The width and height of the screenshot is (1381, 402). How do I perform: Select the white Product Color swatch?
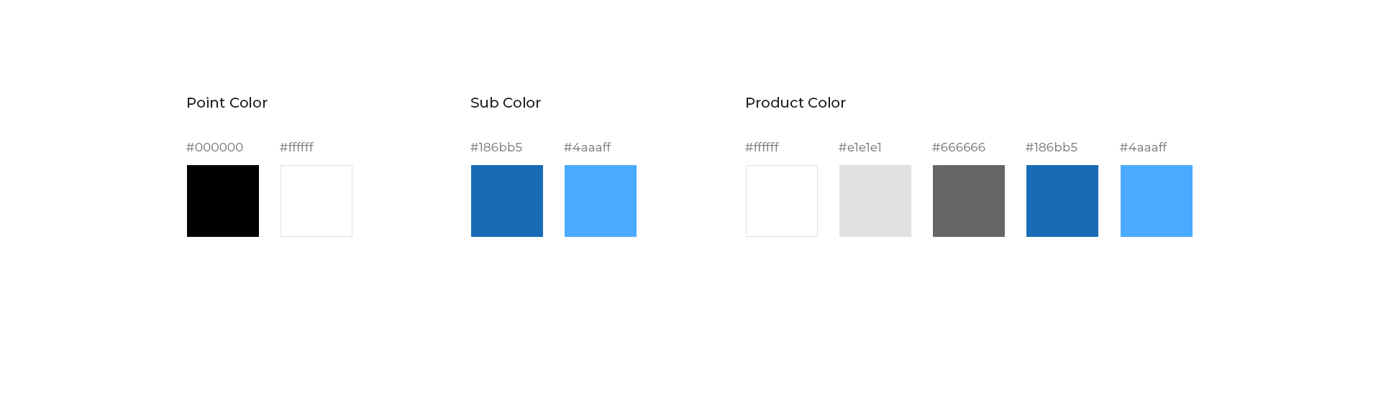tap(782, 201)
